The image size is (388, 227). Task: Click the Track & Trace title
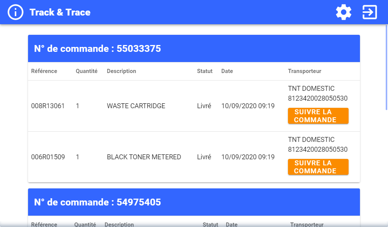click(60, 12)
